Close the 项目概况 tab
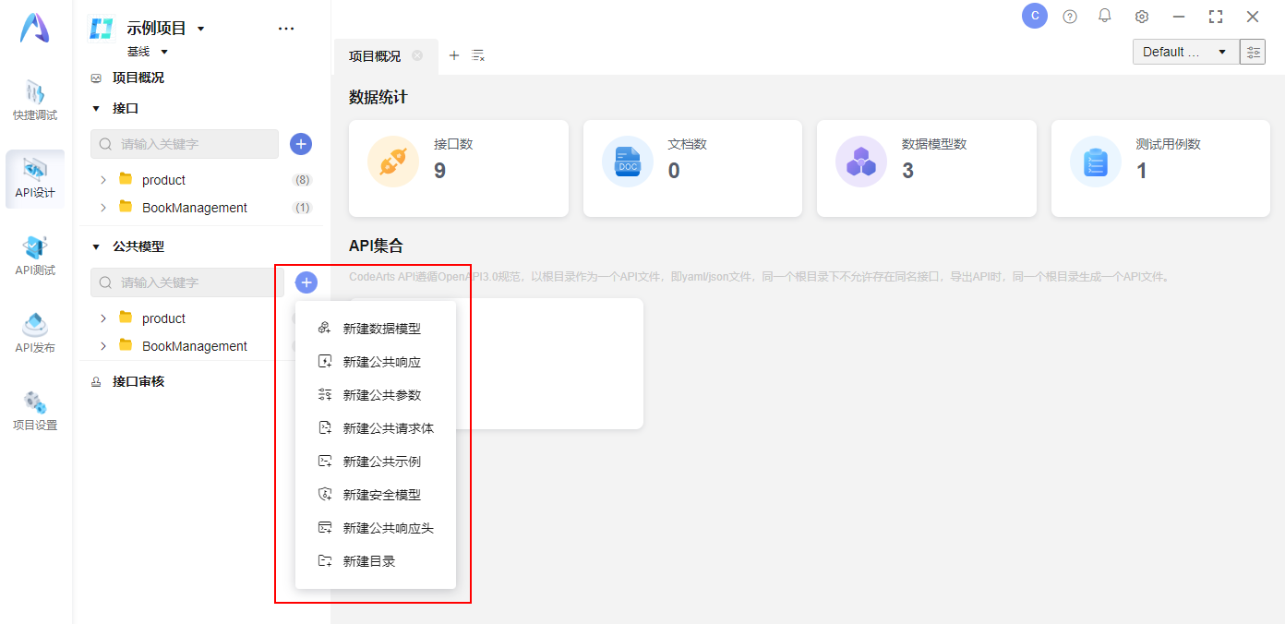 pyautogui.click(x=417, y=55)
